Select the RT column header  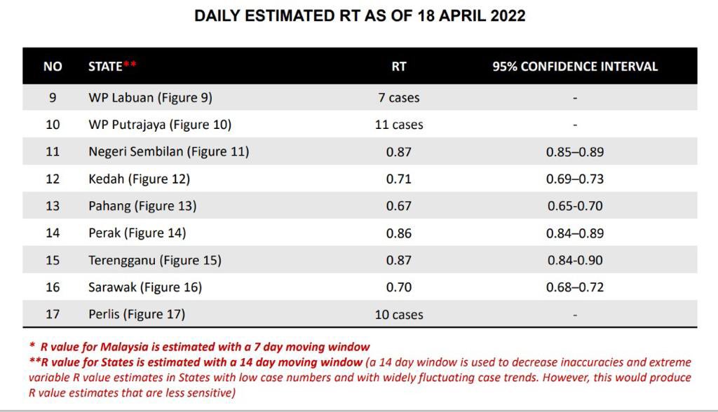point(398,67)
